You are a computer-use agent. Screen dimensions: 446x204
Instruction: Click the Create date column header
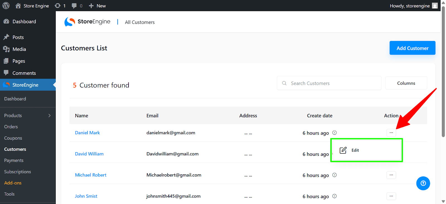320,115
